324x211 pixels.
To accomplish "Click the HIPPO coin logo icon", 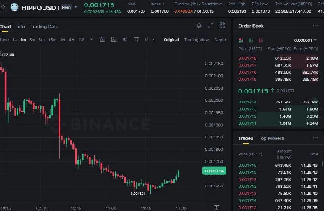I will pos(14,7).
